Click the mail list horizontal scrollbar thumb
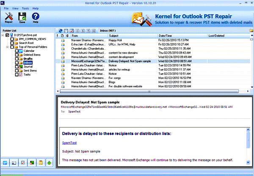The height and width of the screenshot is (176, 254). click(x=149, y=91)
